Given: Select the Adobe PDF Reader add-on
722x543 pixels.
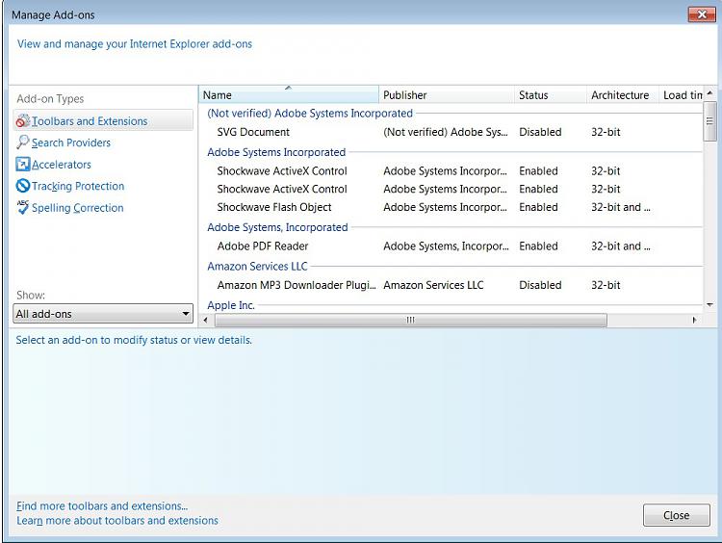Looking at the screenshot, I should coord(451,246).
